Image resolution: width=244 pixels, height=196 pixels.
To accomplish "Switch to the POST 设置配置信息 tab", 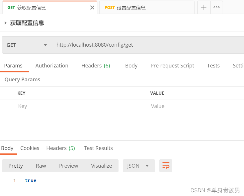I will [x=147, y=8].
